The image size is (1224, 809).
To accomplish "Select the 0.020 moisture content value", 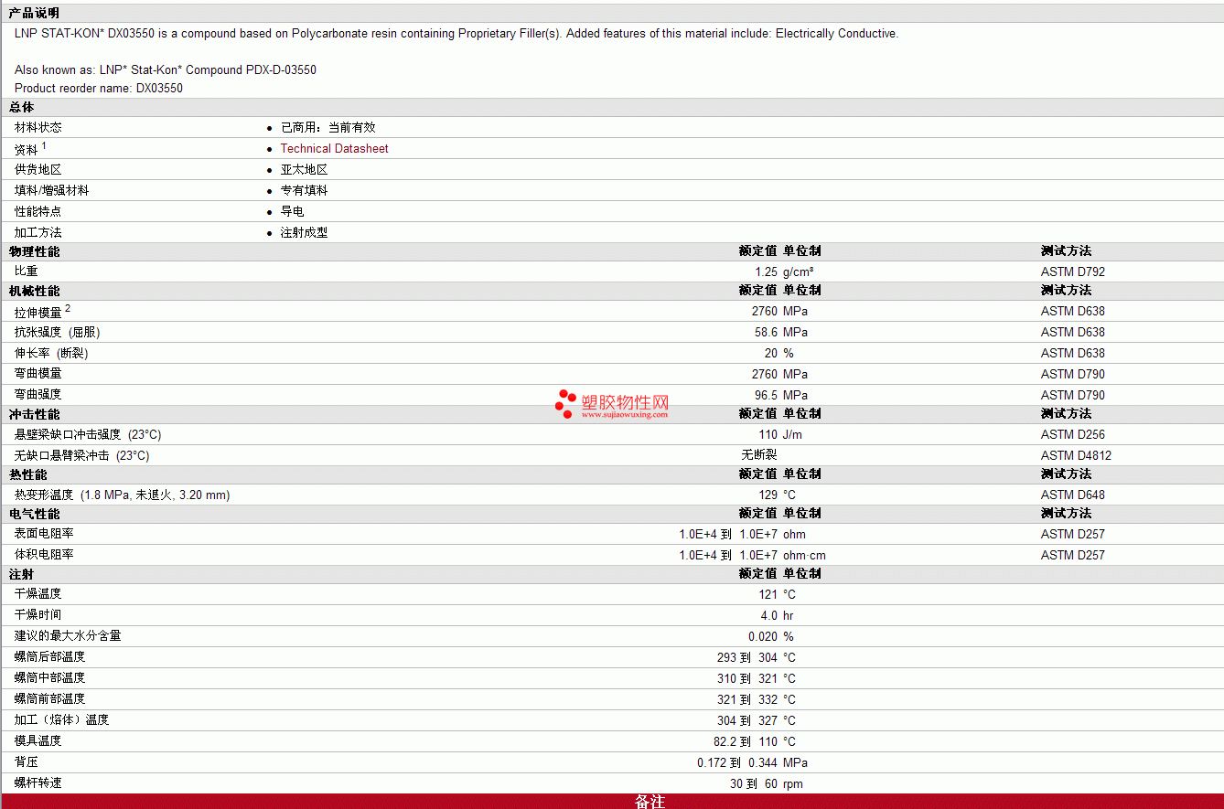I will tap(763, 636).
